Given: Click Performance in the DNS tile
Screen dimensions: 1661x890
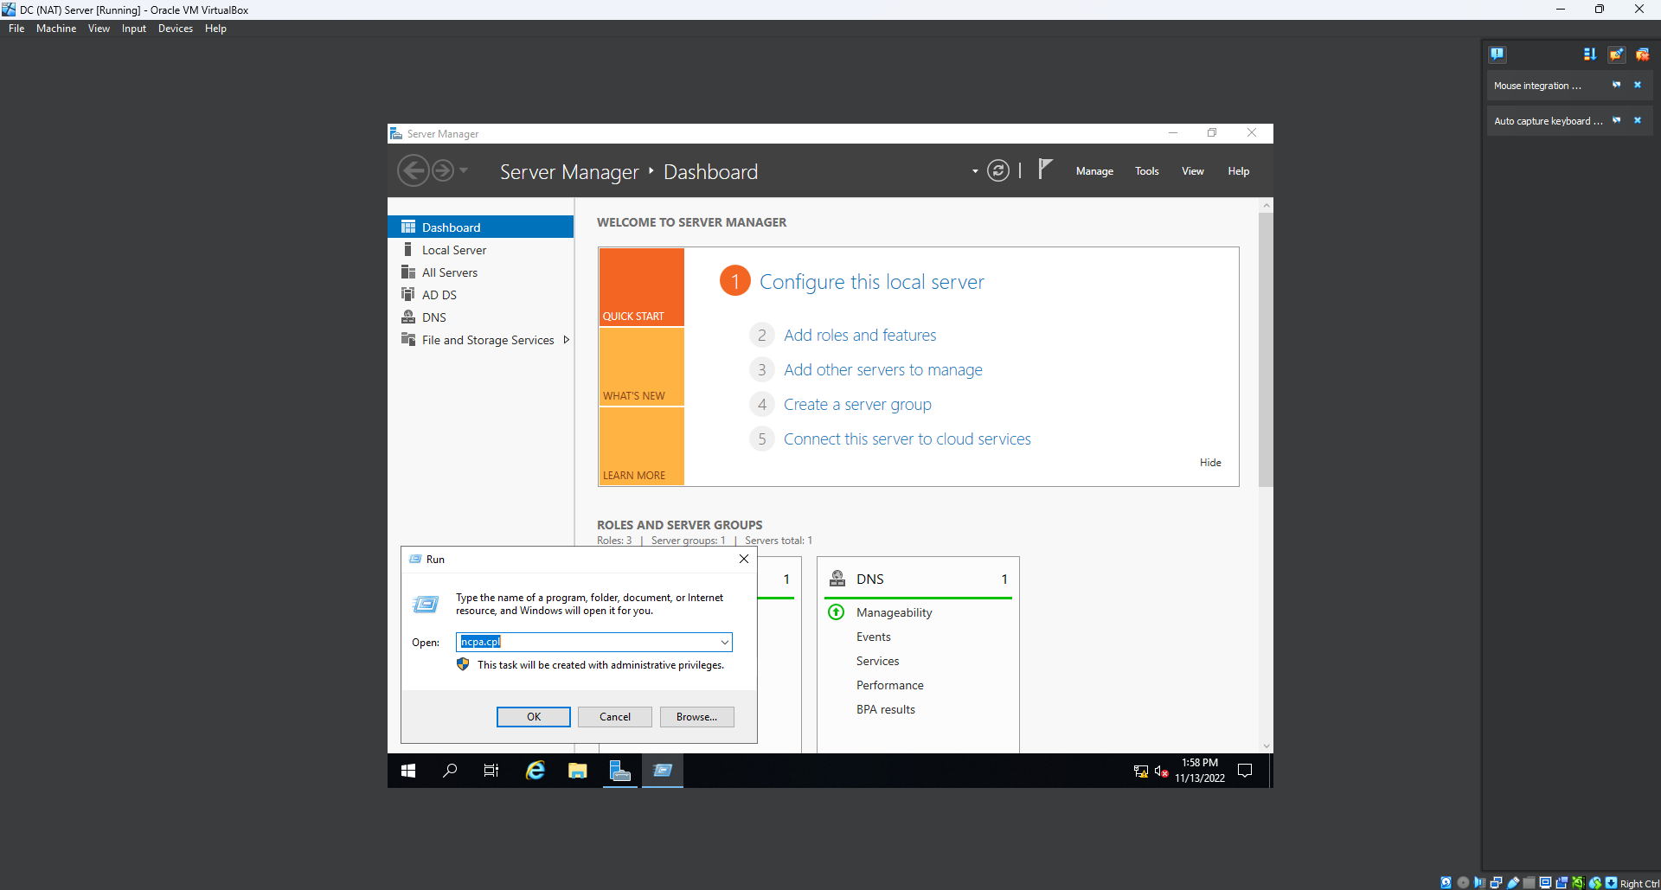Looking at the screenshot, I should click(889, 685).
